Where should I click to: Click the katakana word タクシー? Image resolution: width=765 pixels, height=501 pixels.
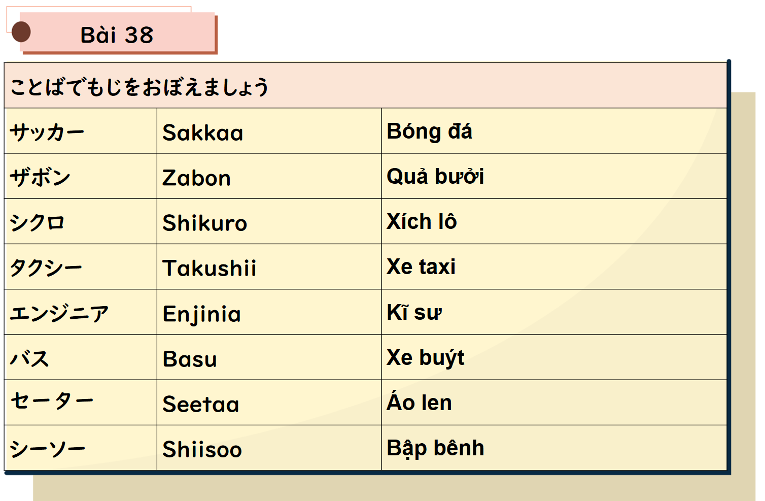tap(46, 268)
